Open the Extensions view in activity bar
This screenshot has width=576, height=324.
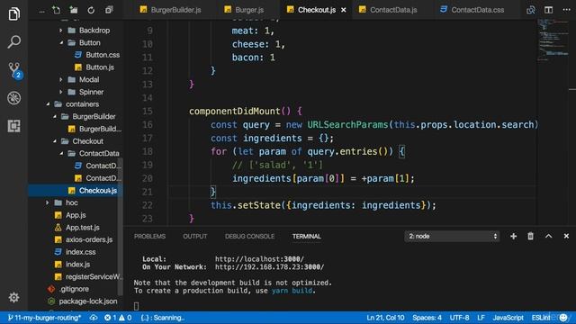[14, 126]
